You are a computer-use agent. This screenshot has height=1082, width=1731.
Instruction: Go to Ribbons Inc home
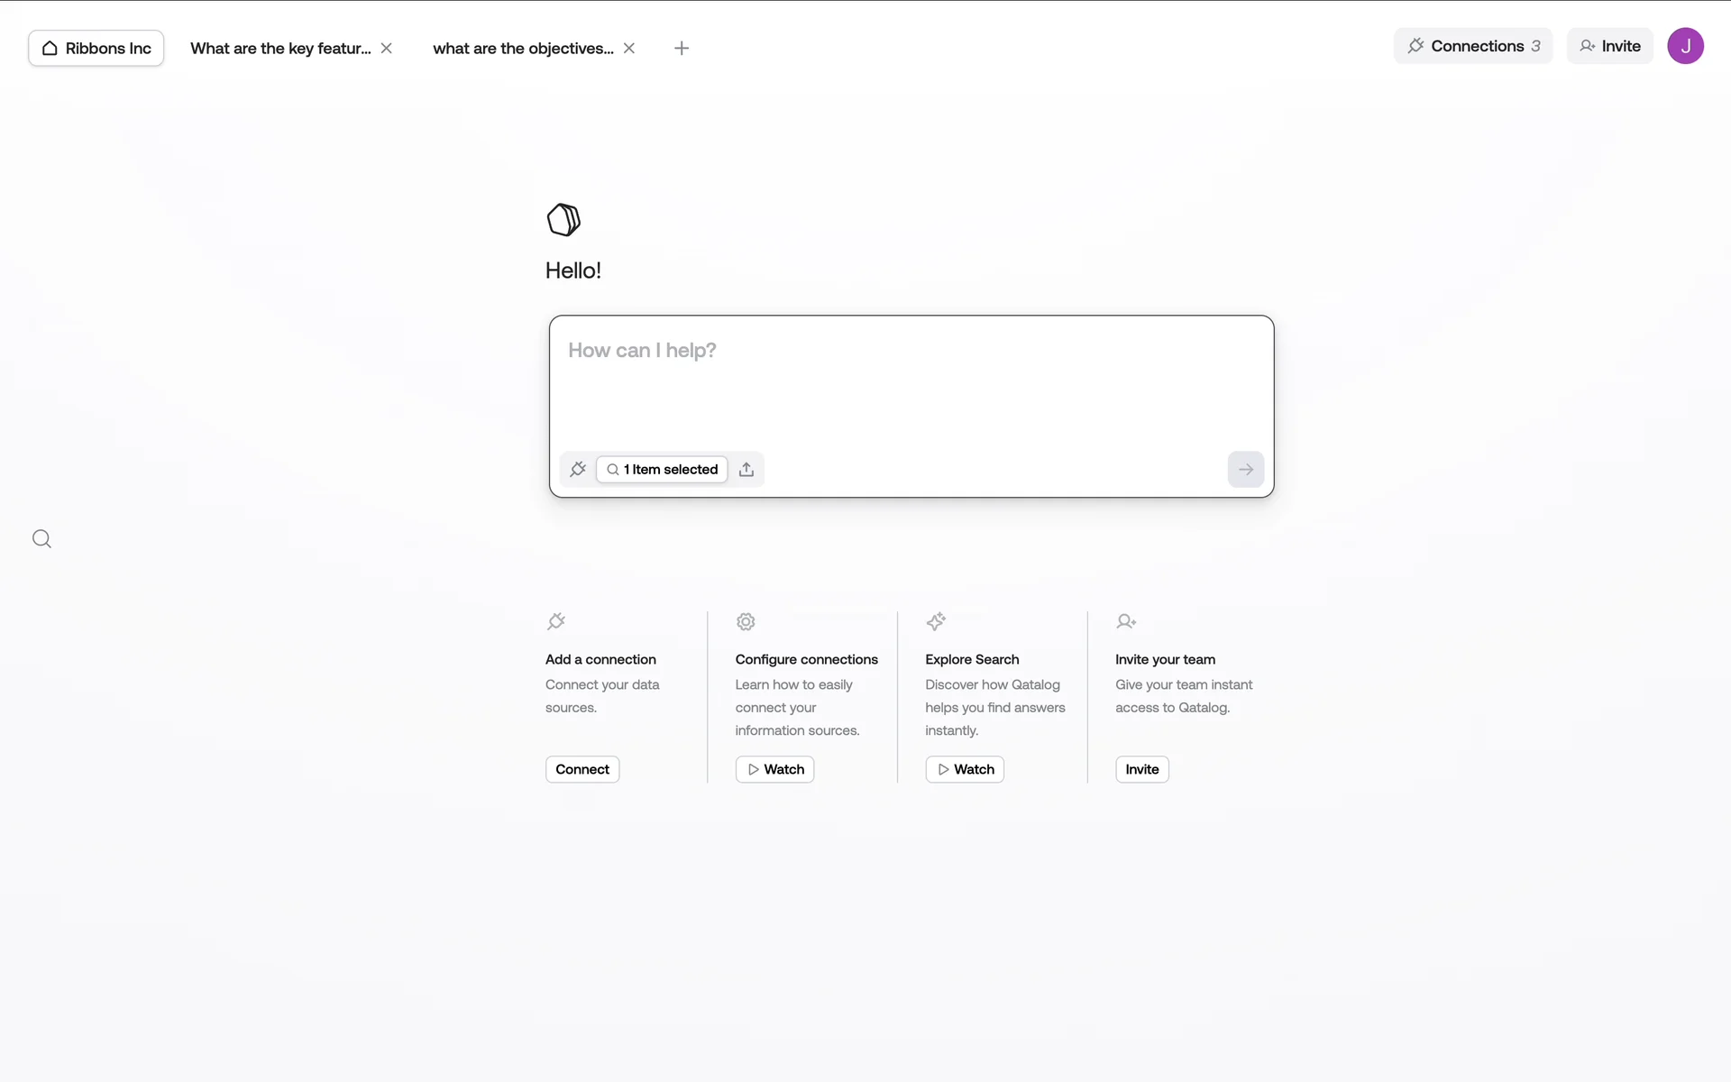[x=96, y=48]
